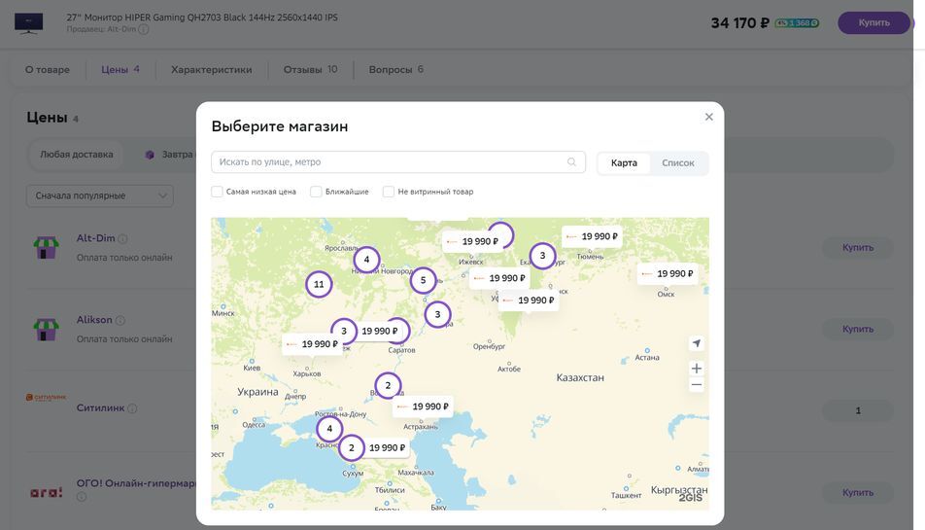Check the 'Ближайшие' filter box
Screen dimensions: 925x530
tap(316, 192)
